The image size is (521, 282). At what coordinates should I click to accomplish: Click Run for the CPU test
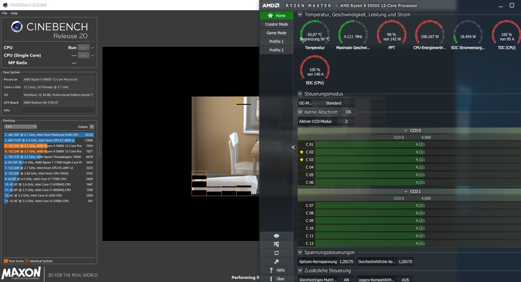click(84, 48)
